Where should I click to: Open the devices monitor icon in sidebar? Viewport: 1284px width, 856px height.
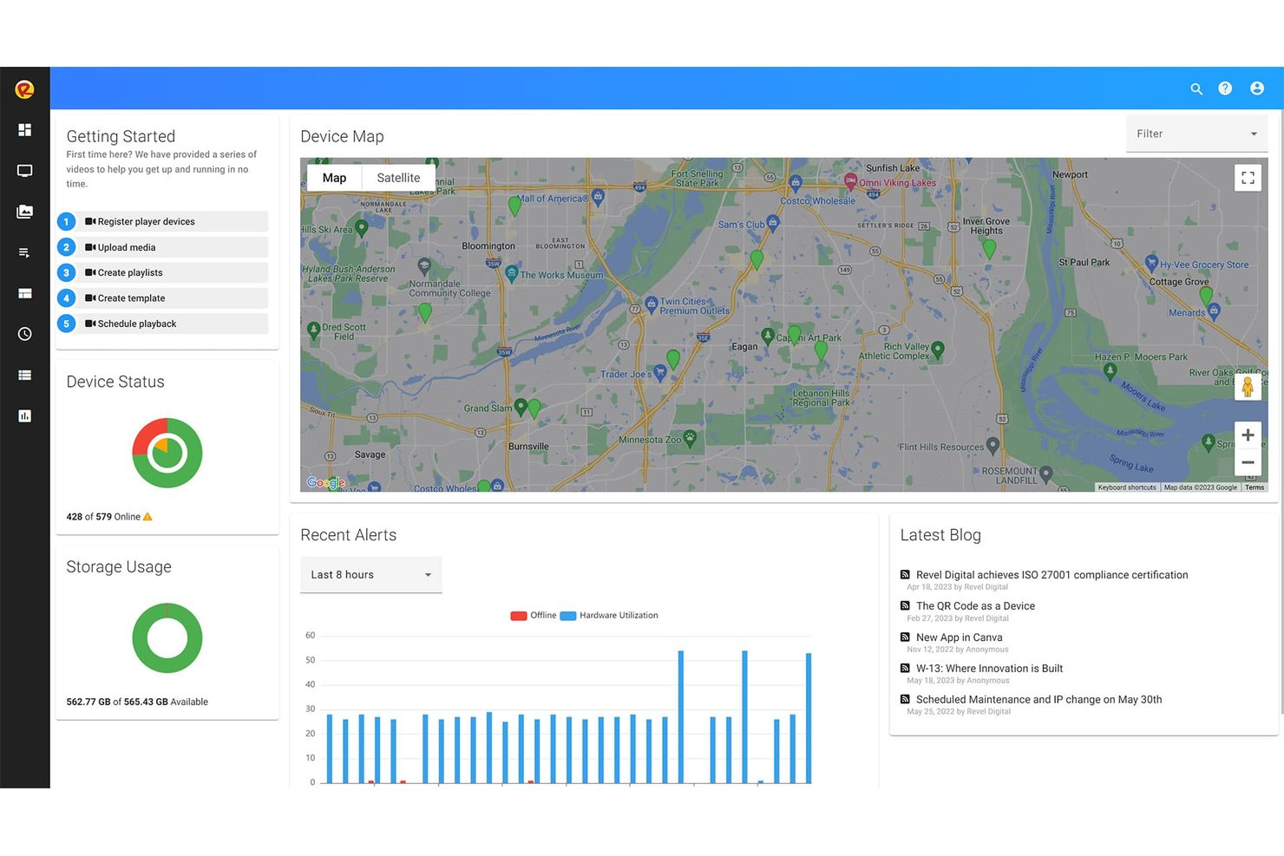pos(24,171)
